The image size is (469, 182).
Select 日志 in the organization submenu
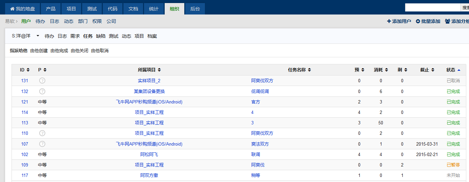pos(54,21)
